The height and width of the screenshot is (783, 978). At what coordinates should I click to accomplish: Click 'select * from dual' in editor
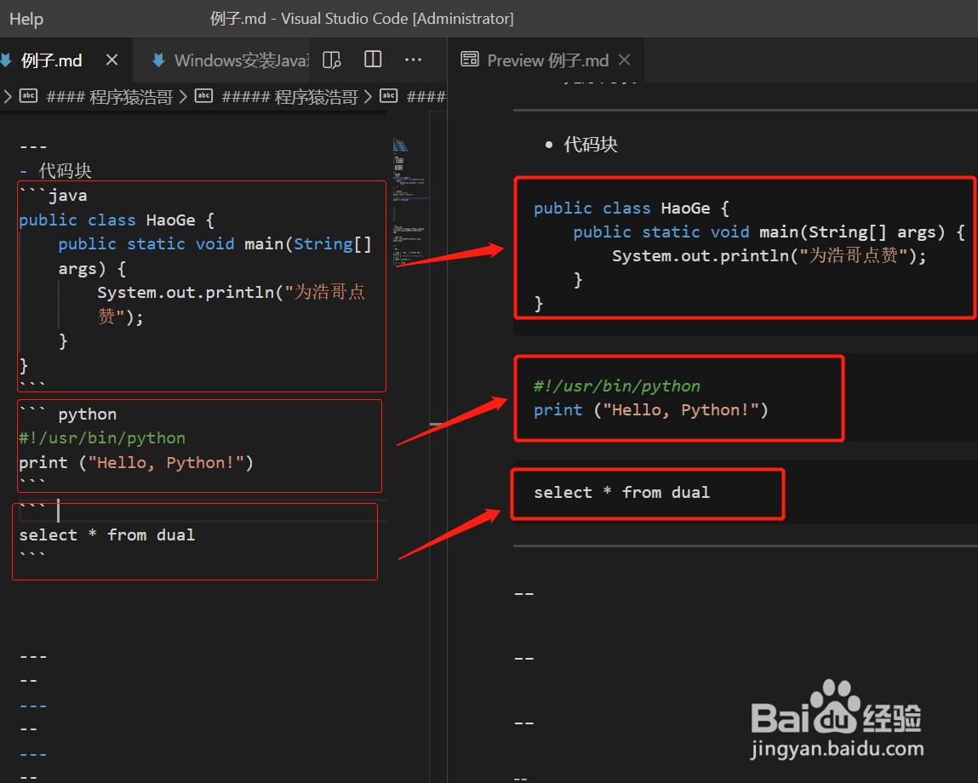[106, 535]
